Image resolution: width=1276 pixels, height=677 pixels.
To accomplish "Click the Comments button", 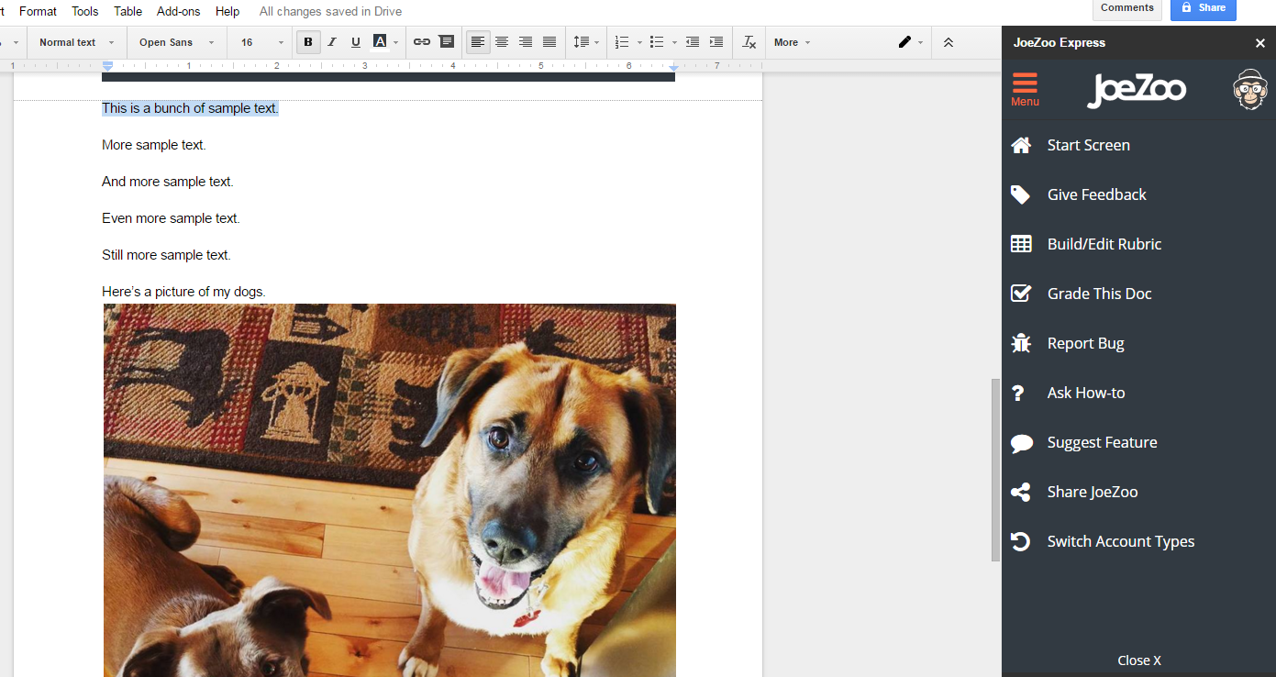I will click(x=1127, y=8).
